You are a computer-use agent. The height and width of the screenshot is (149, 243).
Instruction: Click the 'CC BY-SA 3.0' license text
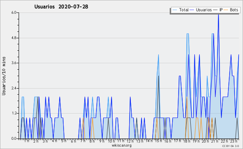point(230,146)
